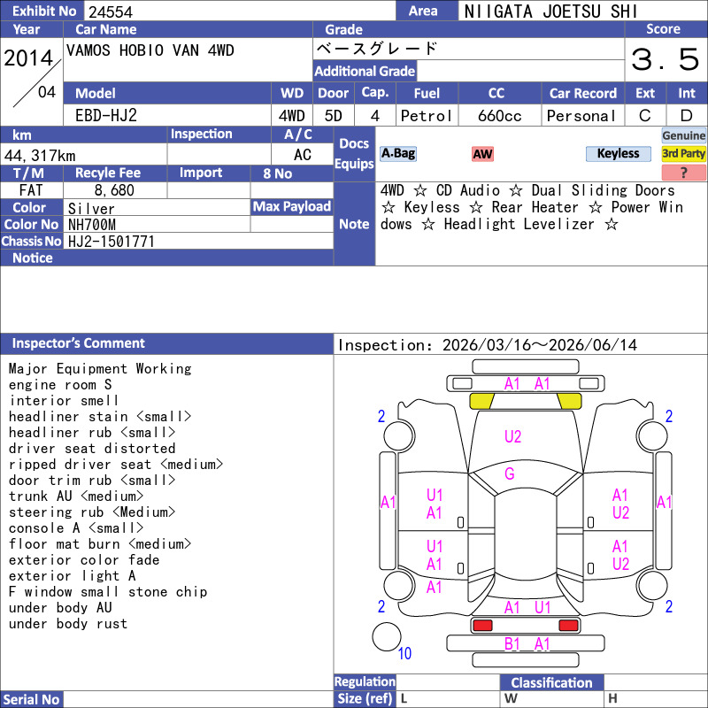Click the left yellow headlight in diagram
Image resolution: width=708 pixels, height=708 pixels.
481,401
